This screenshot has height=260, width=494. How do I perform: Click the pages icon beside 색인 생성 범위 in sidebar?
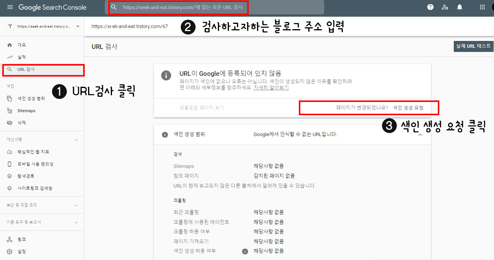click(x=10, y=99)
